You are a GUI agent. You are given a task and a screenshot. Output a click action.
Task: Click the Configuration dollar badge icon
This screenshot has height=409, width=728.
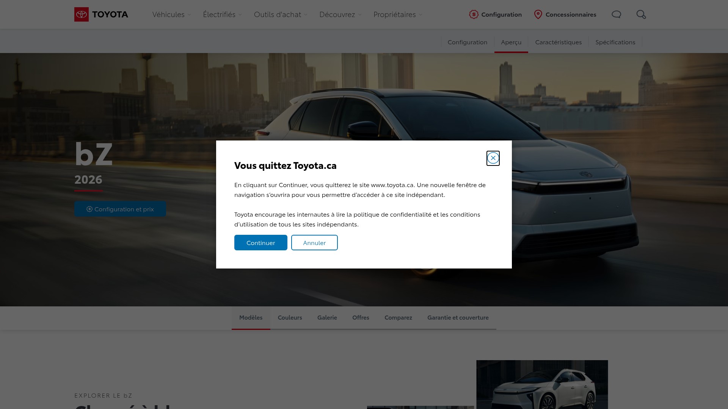tap(474, 14)
